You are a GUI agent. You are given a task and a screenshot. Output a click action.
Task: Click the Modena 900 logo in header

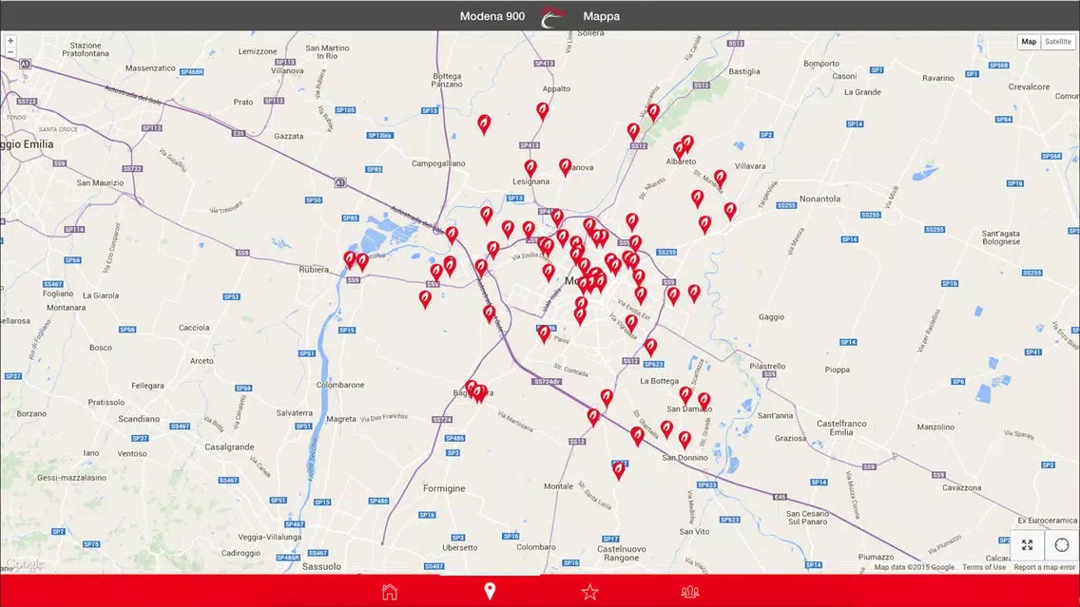tap(553, 16)
